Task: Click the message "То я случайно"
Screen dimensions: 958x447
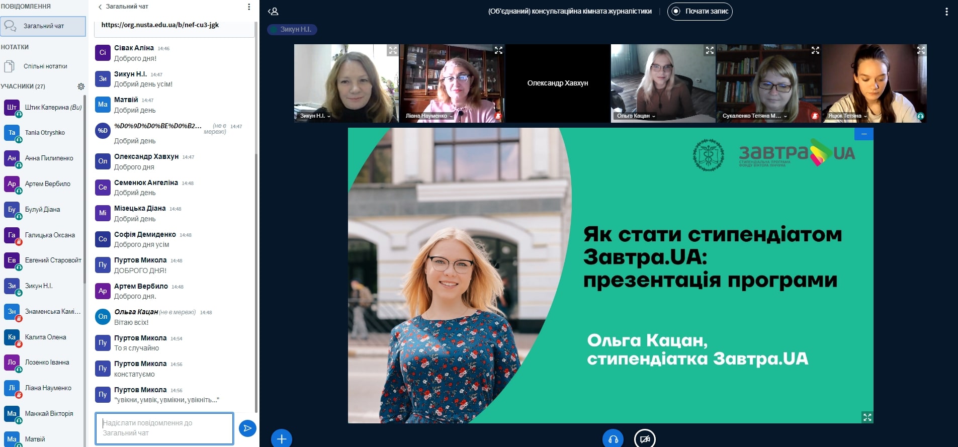Action: pyautogui.click(x=136, y=348)
